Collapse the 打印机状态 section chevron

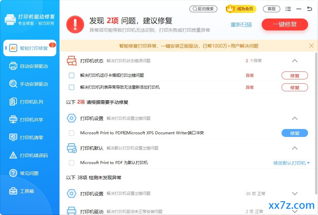pyautogui.click(x=295, y=61)
